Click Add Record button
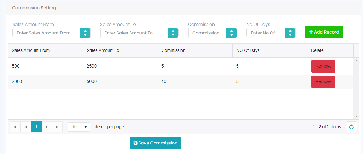The width and height of the screenshot is (363, 154). 324,32
